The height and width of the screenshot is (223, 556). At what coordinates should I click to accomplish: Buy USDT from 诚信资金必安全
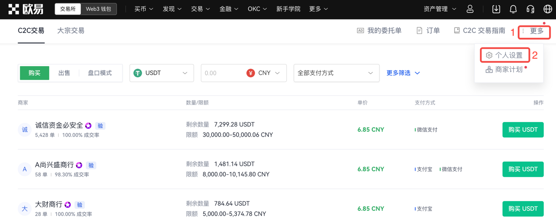523,130
